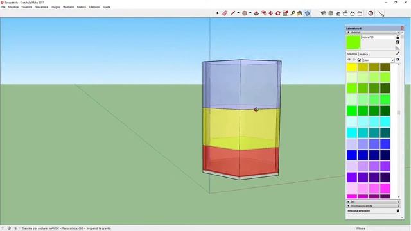Select the red Rotate tool

[x=278, y=13]
